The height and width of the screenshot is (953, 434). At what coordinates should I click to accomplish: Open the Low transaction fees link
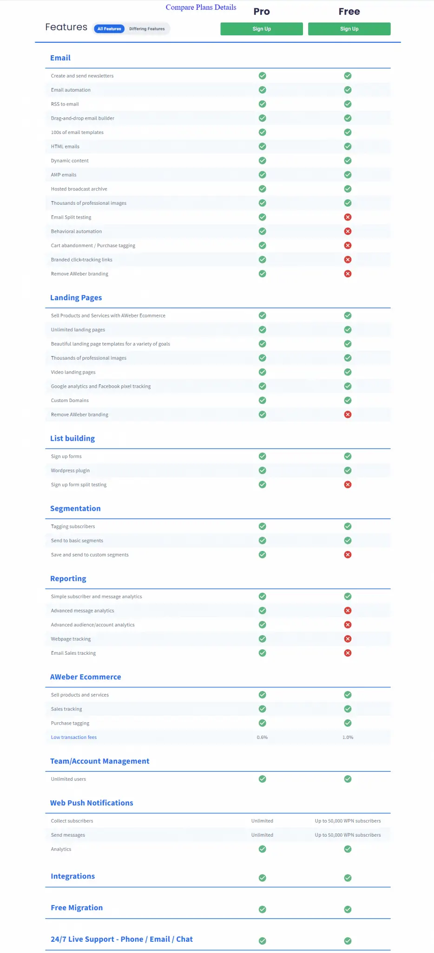74,737
